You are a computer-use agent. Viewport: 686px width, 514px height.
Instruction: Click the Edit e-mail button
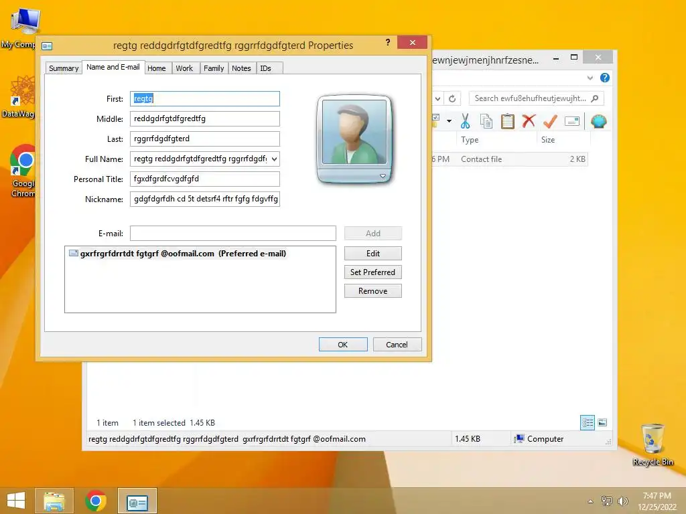[372, 254]
